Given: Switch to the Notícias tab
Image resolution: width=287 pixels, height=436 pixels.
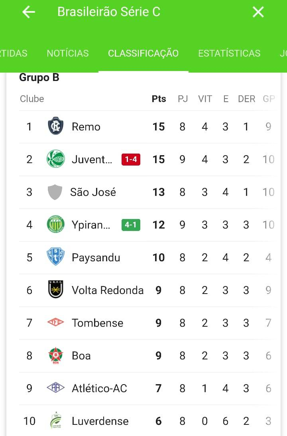Looking at the screenshot, I should [68, 53].
